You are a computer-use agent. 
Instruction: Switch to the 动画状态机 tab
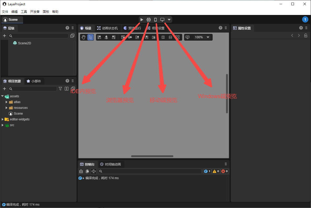click(x=107, y=28)
